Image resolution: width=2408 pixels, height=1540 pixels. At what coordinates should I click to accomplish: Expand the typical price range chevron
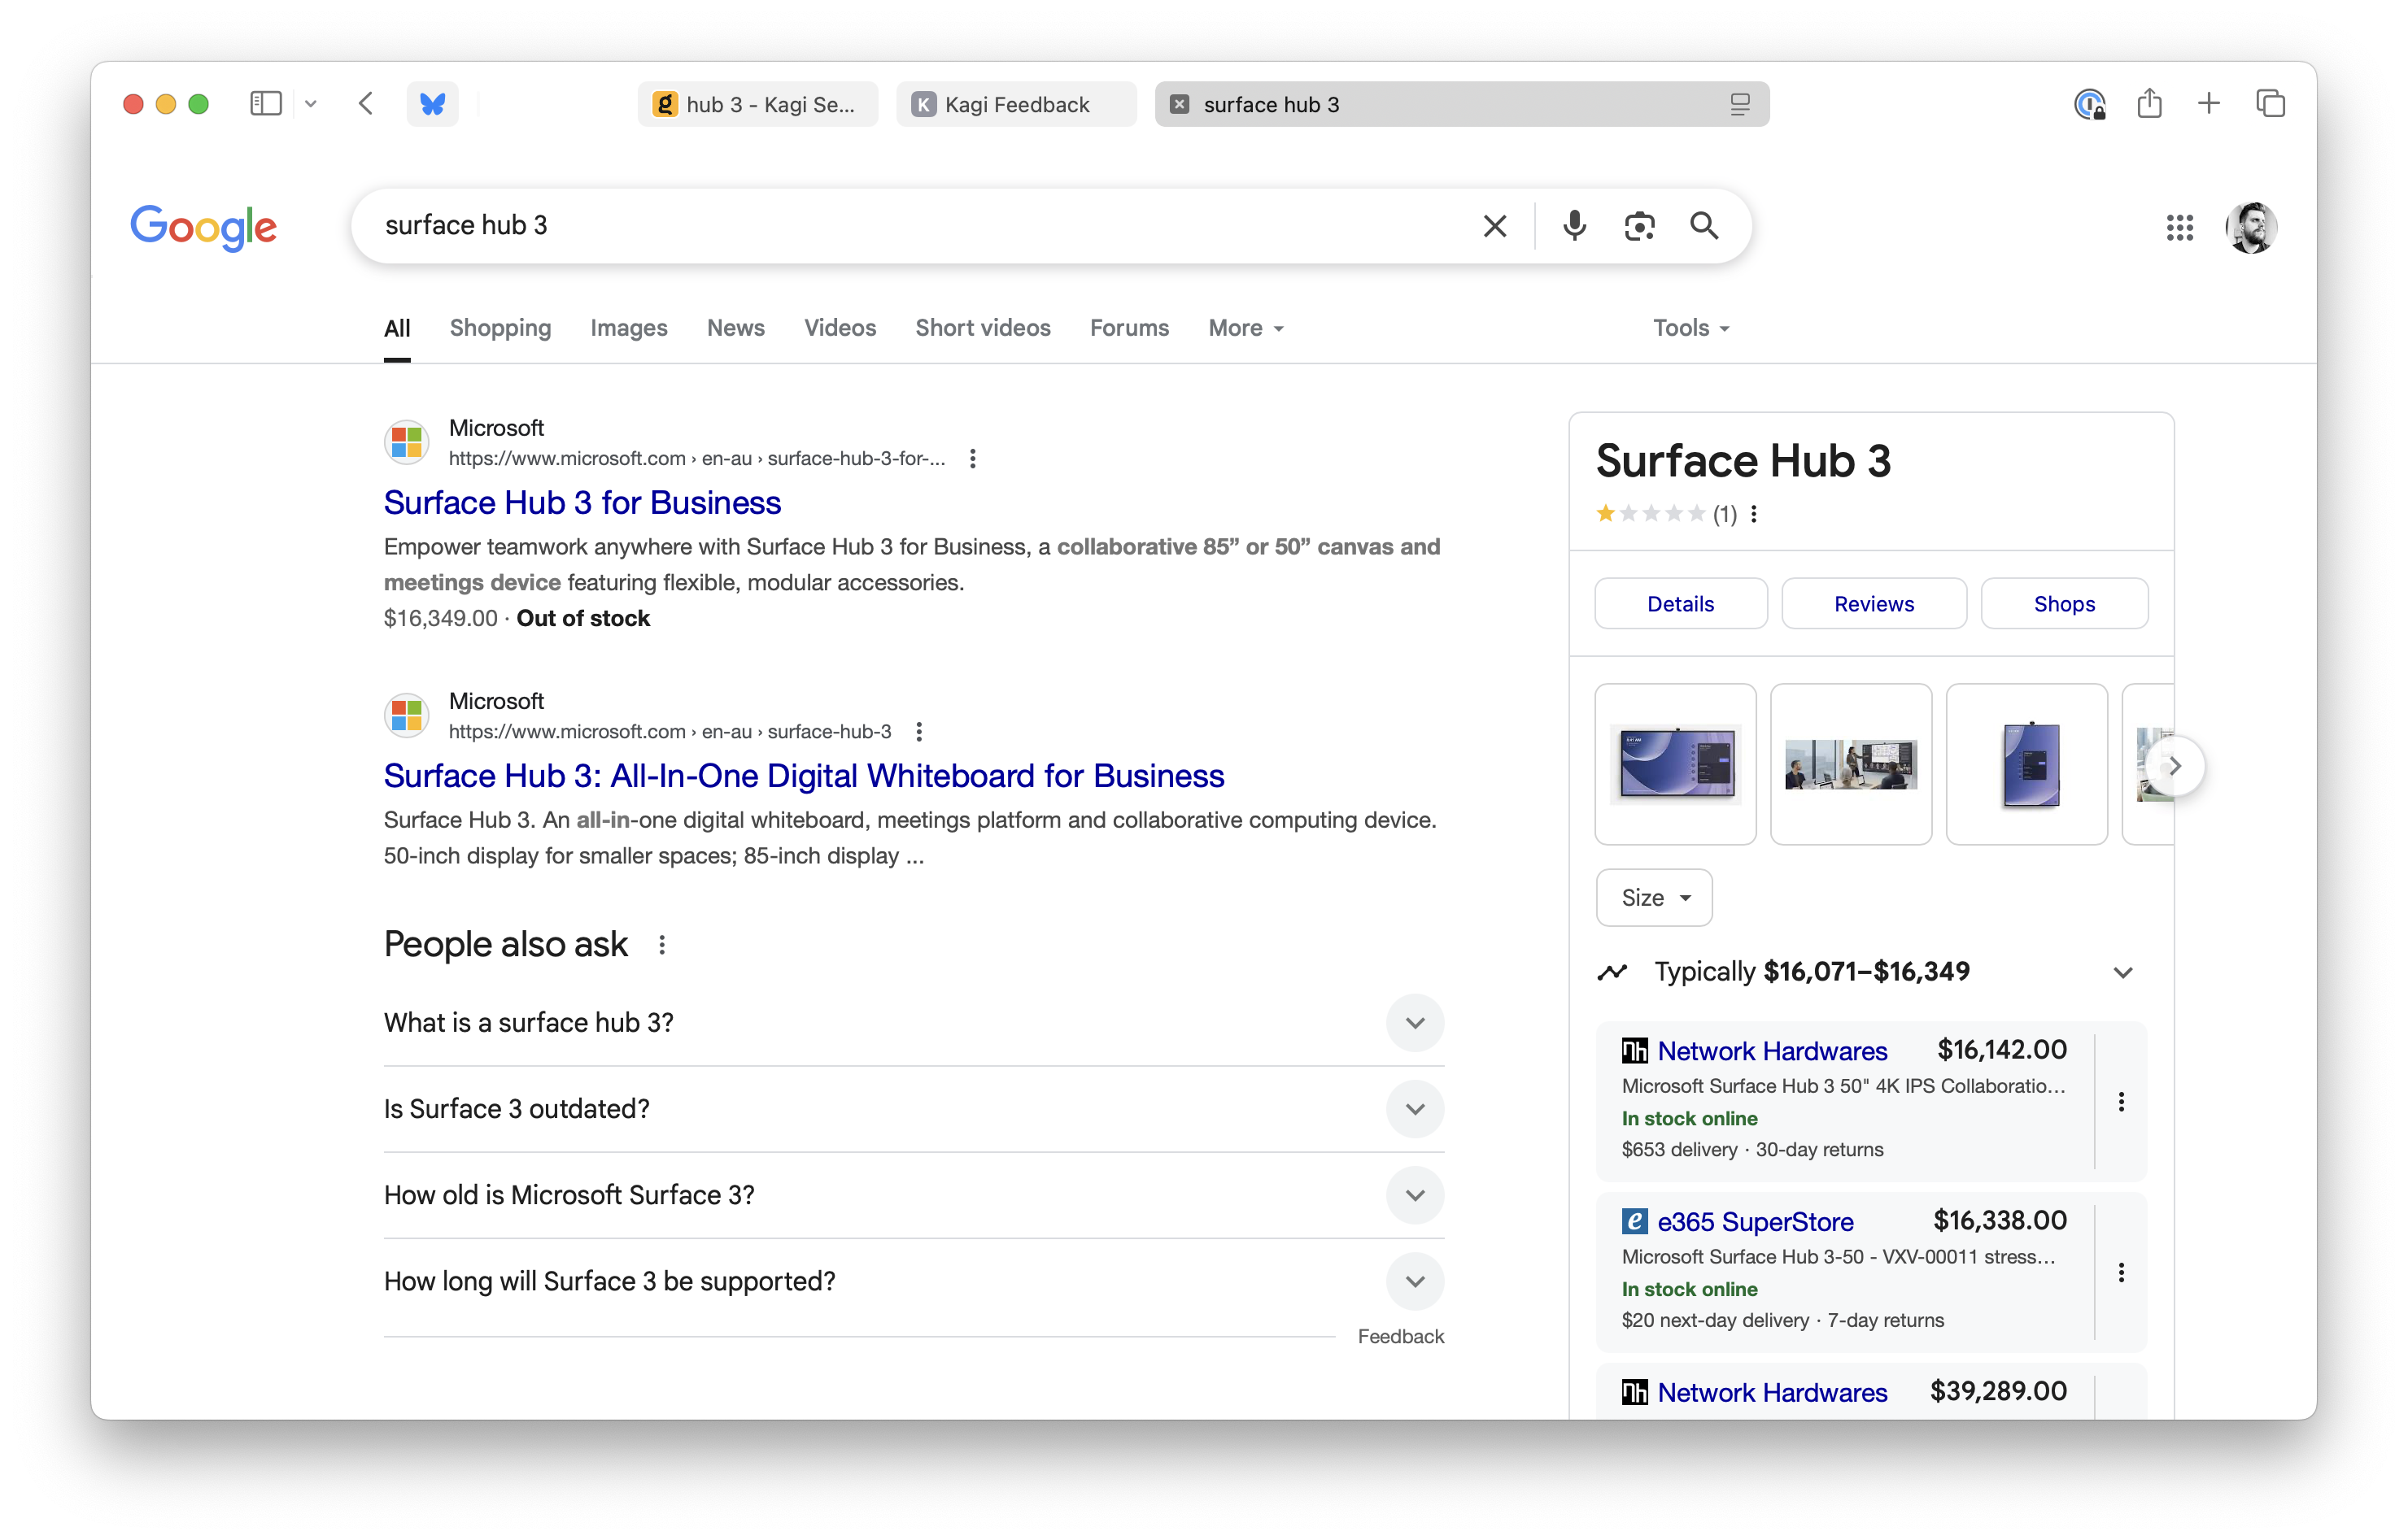(2123, 973)
